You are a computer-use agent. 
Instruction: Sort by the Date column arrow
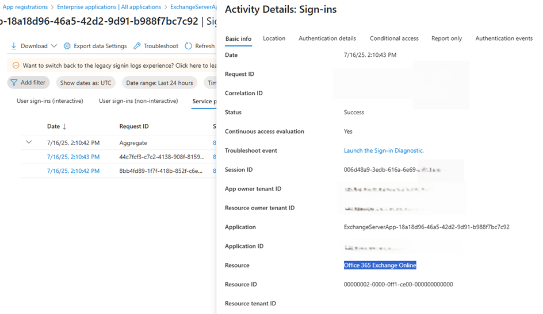[64, 127]
